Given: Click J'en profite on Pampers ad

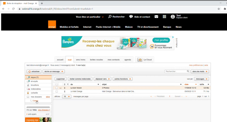Looking at the screenshot, I should [x=161, y=40].
